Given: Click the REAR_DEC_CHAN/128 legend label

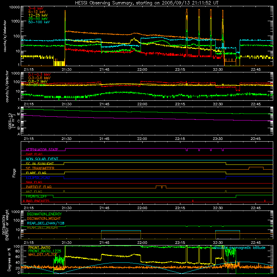Looking at the screenshot, I should (x=46, y=223).
